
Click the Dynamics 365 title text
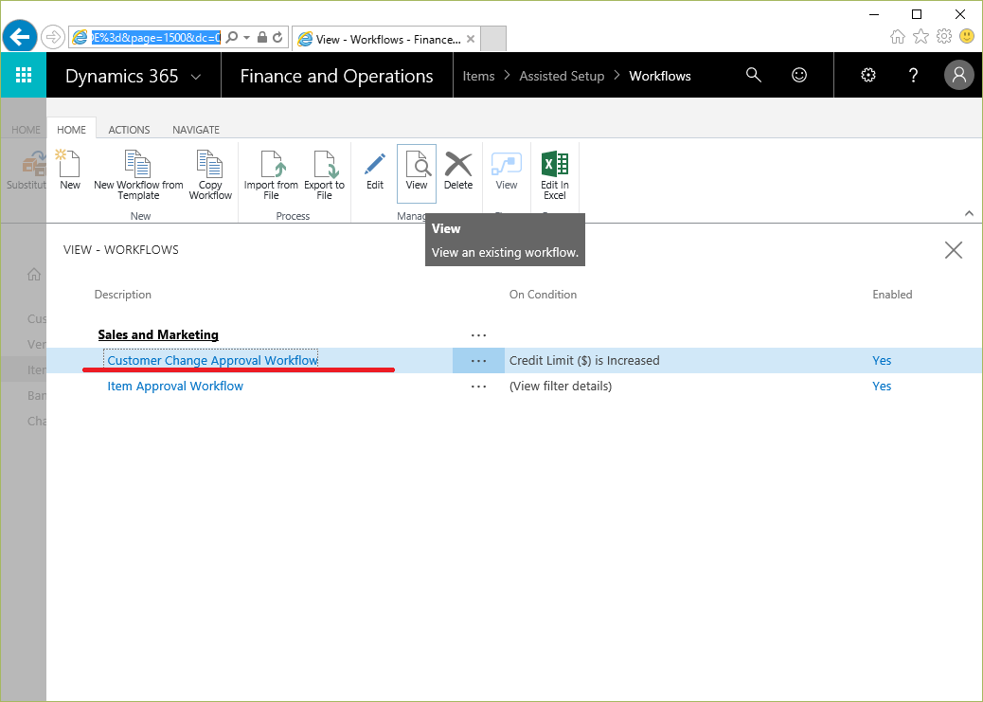[121, 76]
